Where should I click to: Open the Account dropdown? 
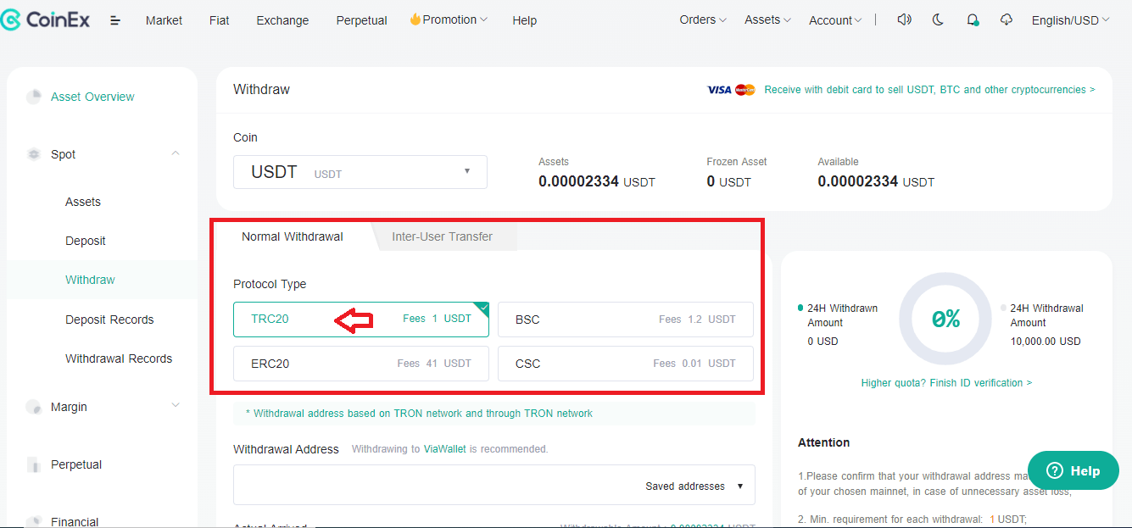tap(835, 20)
